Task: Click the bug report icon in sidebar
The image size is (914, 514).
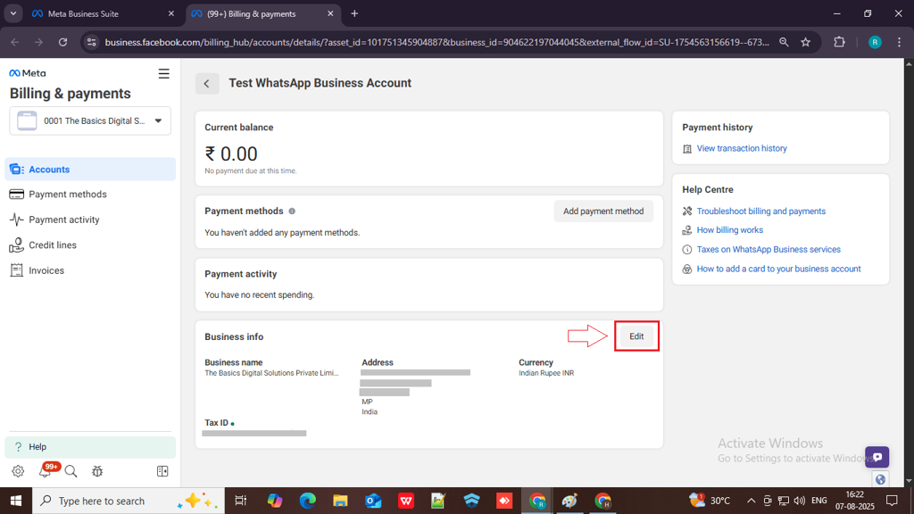Action: tap(97, 471)
